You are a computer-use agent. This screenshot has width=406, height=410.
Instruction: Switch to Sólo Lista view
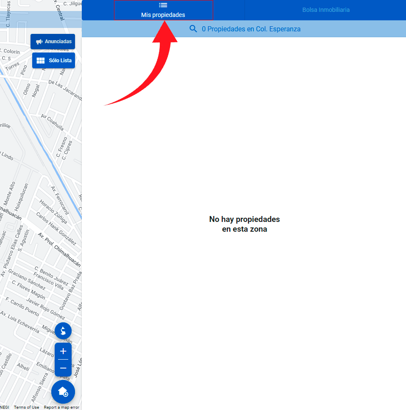[54, 61]
